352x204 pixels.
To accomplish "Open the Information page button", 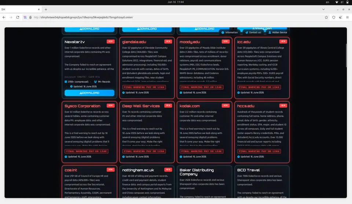I will pos(230,33).
